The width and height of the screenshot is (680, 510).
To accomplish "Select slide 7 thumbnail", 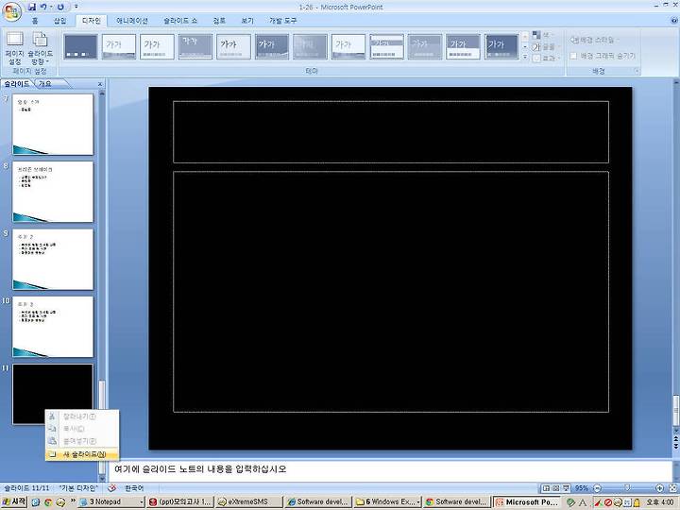I will point(53,124).
